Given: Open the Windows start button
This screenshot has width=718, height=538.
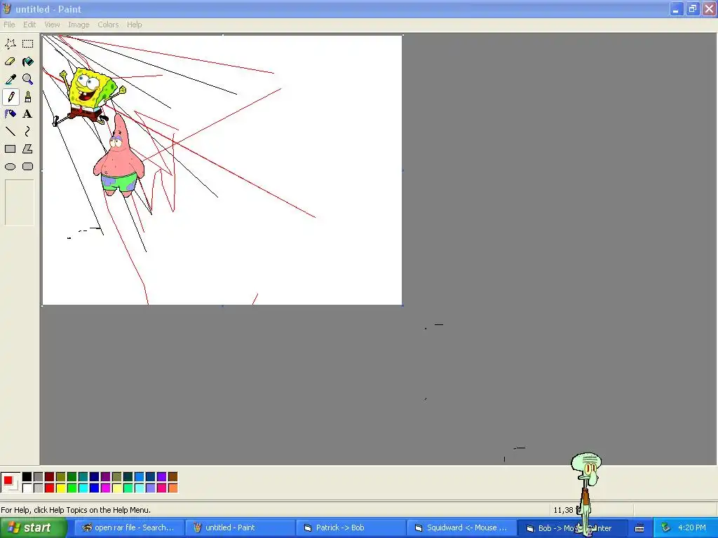Looking at the screenshot, I should (33, 527).
